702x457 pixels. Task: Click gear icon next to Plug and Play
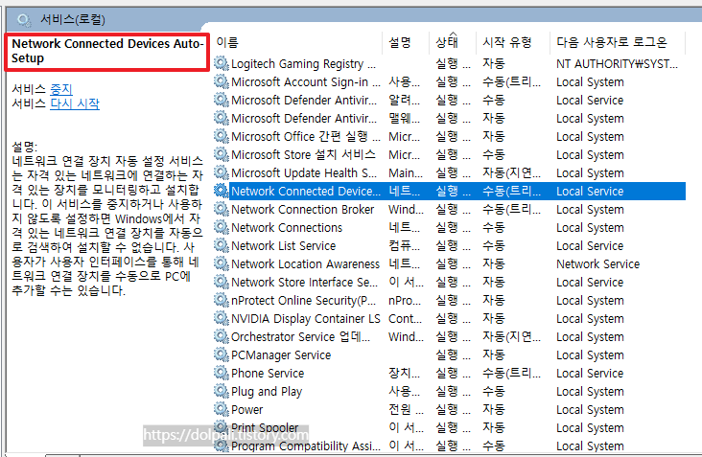[222, 391]
